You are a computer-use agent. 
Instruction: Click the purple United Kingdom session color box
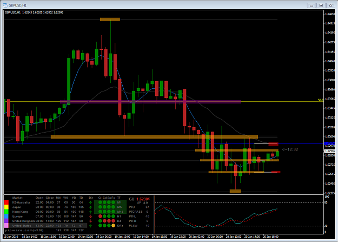(x=6, y=221)
